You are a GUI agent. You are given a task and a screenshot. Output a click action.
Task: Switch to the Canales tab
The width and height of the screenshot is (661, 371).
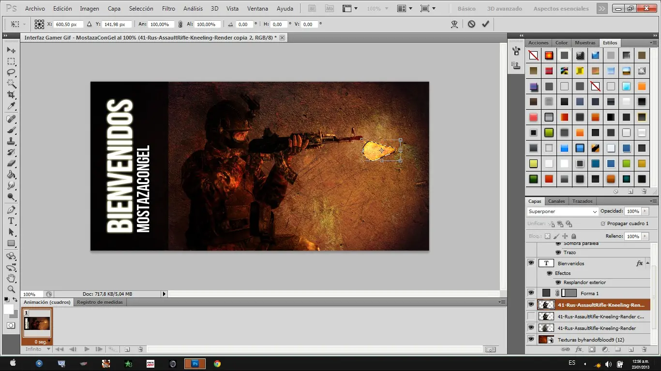[556, 201]
